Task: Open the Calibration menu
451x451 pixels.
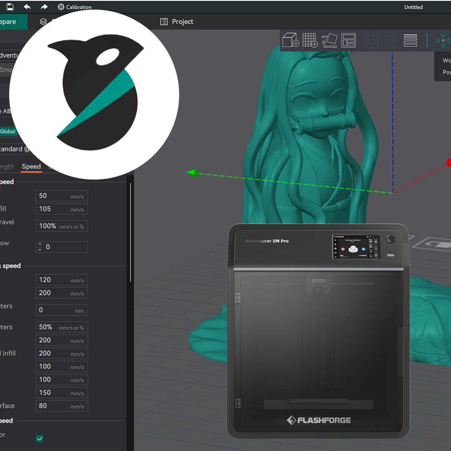Action: click(x=74, y=7)
